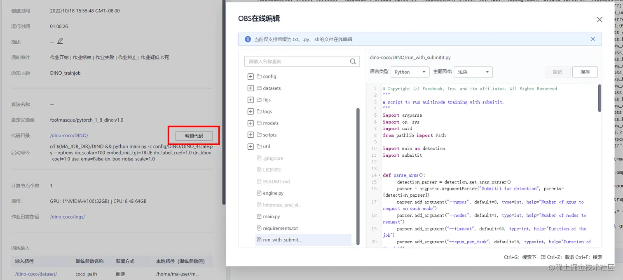Click the search magnifier icon in file search
Viewport: 623px width, 280px height.
click(x=353, y=61)
